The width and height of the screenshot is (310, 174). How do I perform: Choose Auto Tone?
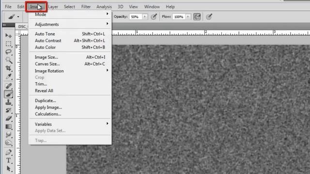coord(70,34)
